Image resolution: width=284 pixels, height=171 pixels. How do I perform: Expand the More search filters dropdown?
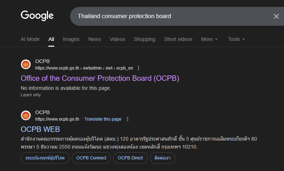point(209,39)
